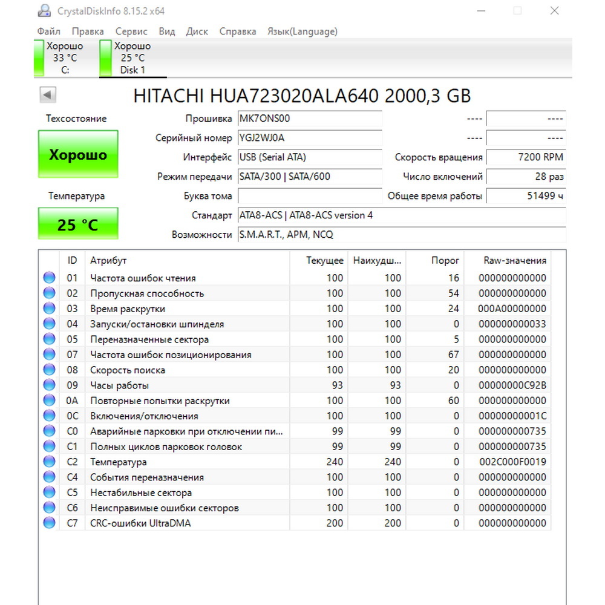
Task: Click the ID column header
Action: tap(72, 260)
